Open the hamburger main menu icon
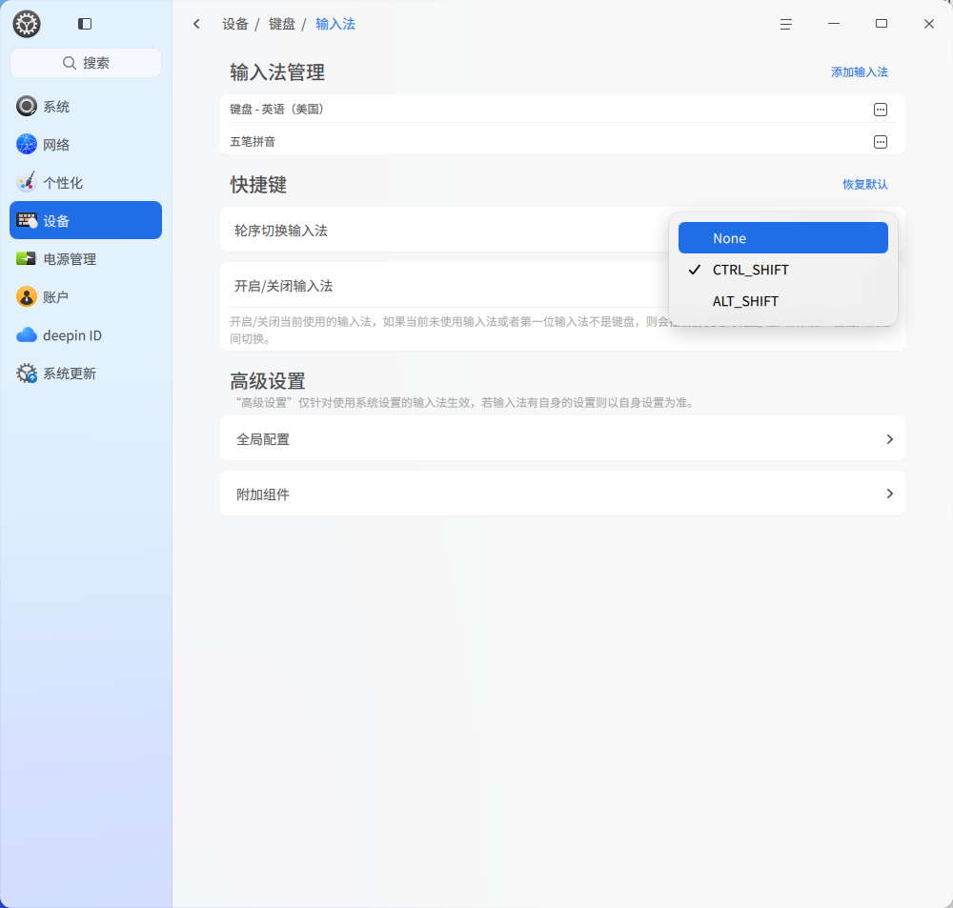This screenshot has width=953, height=908. (786, 24)
